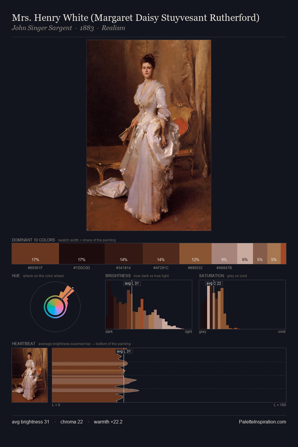Open the PaletteInspiration.com link
The height and width of the screenshot is (447, 298).
click(263, 422)
